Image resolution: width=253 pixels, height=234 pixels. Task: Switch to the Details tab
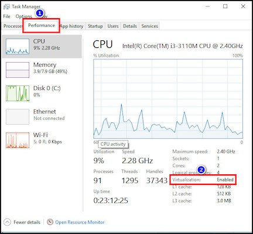[130, 26]
